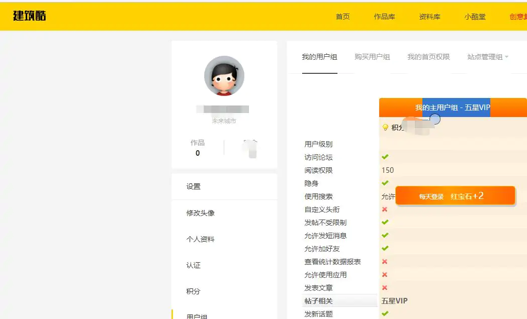527x319 pixels.
Task: Click the green check for 允许发短消息
Action: 385,236
